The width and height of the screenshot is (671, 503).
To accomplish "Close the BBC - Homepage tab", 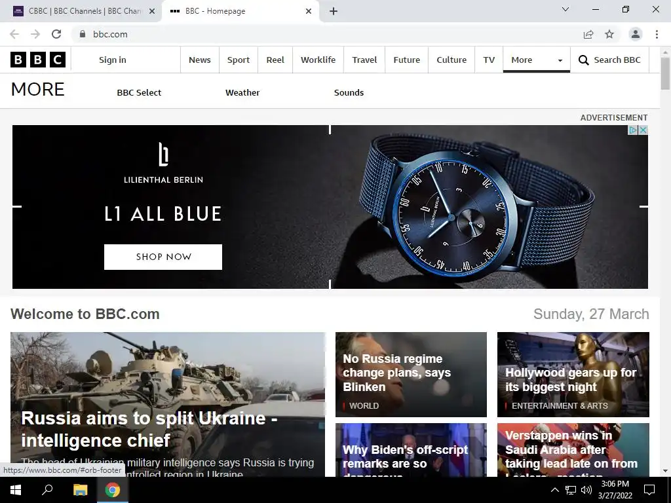I will (309, 11).
